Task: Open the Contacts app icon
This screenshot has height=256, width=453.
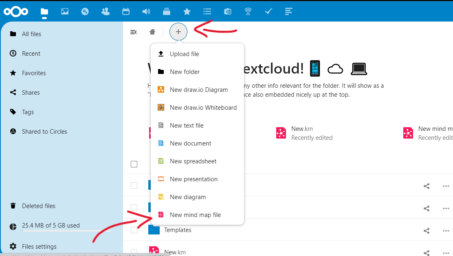Action: pyautogui.click(x=105, y=11)
